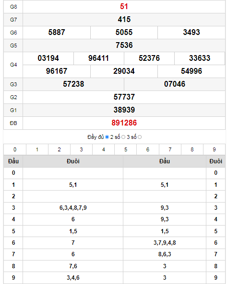Open digit filter tab 4
The height and width of the screenshot is (284, 227).
104,149
